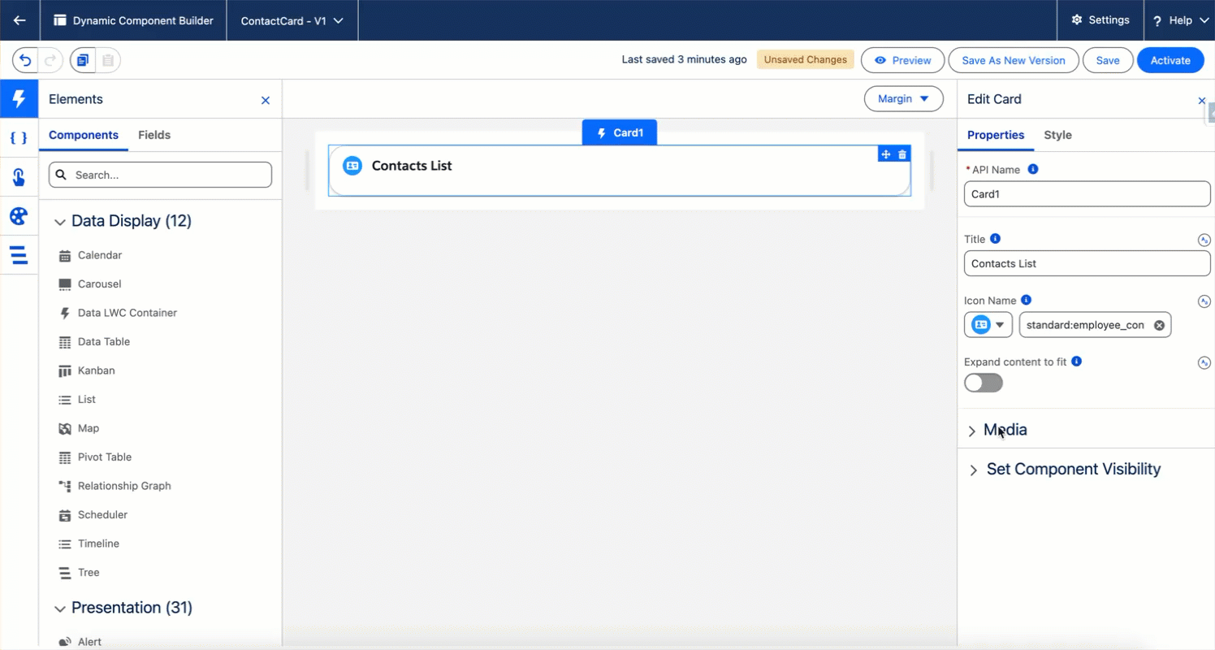Switch to the Style tab
This screenshot has height=650, width=1215.
click(1057, 135)
